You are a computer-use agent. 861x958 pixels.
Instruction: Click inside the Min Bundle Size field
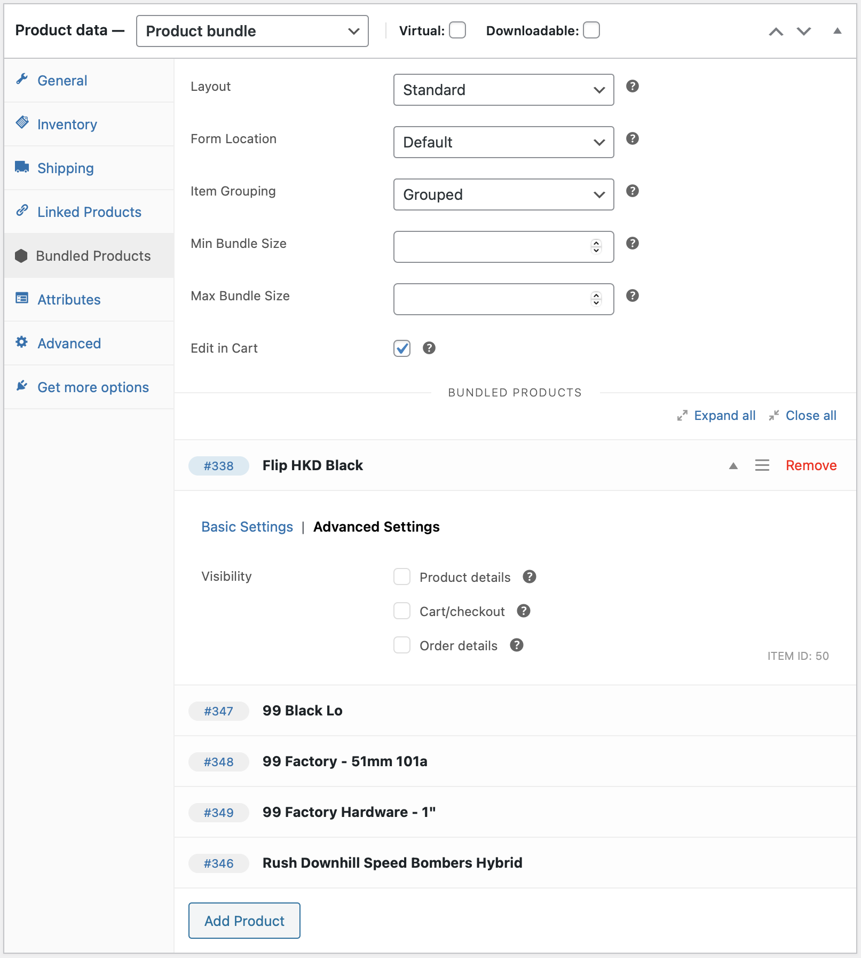click(491, 246)
